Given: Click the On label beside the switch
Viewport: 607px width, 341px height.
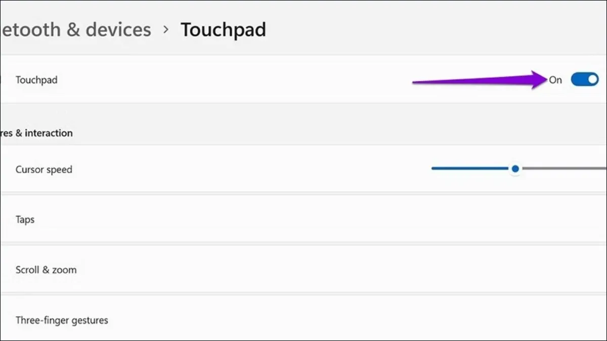Looking at the screenshot, I should point(555,80).
